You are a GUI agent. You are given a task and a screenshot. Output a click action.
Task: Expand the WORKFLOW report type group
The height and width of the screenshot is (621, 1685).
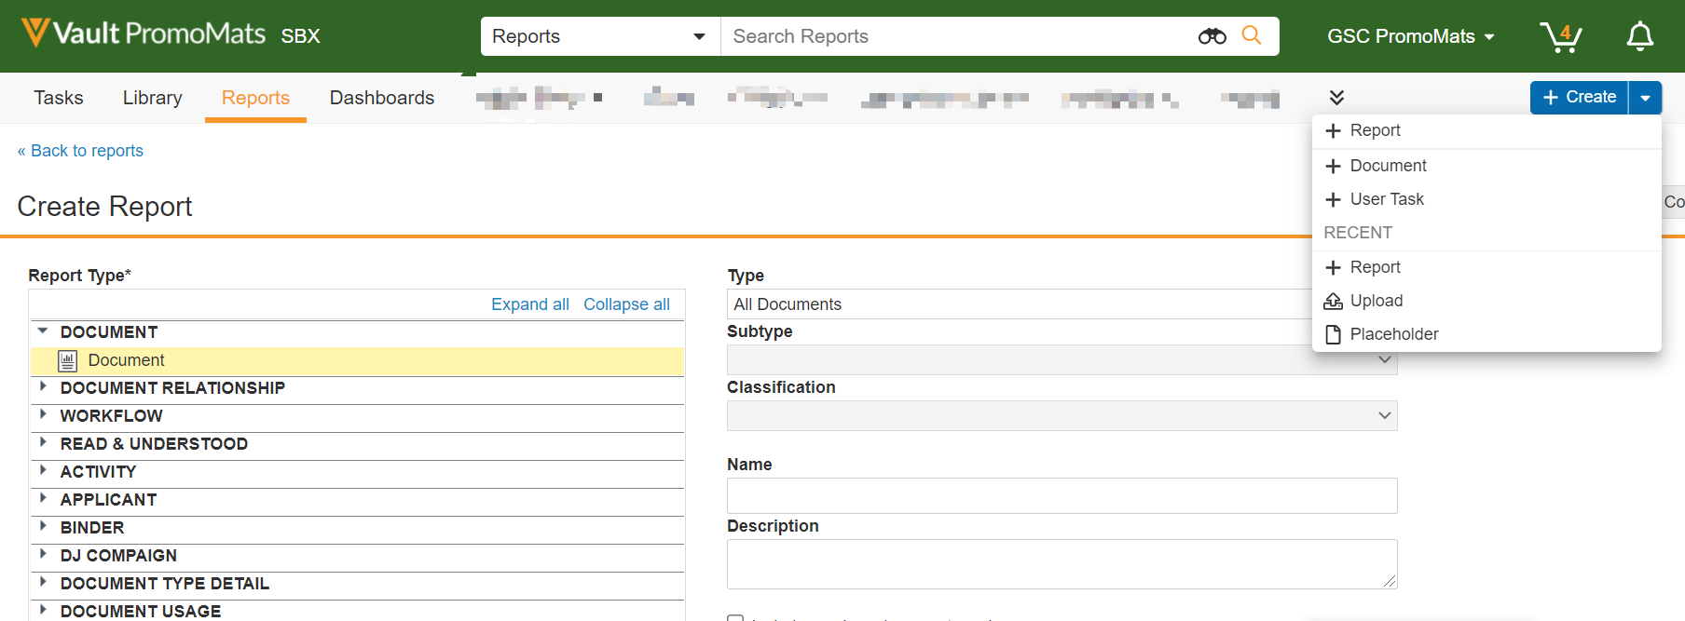(43, 415)
